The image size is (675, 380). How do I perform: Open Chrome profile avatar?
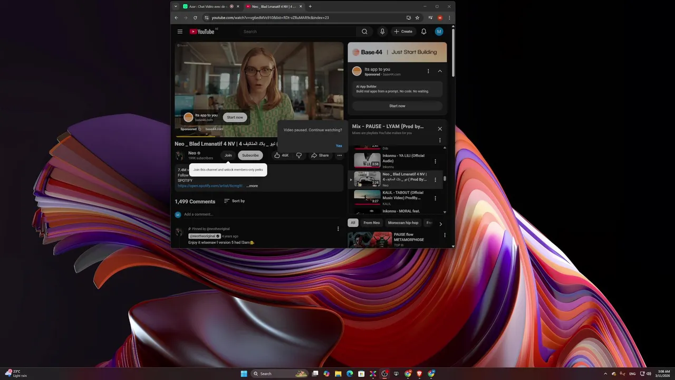[x=440, y=17]
